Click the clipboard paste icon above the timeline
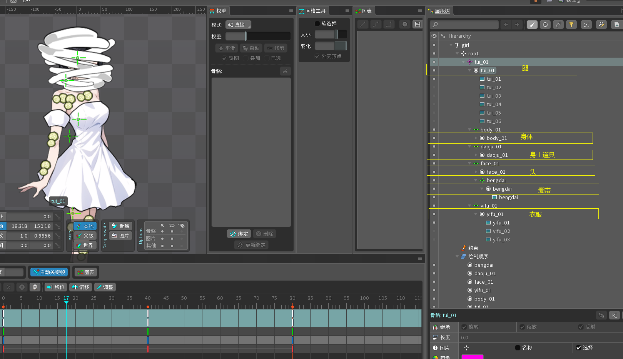This screenshot has height=359, width=623. 35,287
